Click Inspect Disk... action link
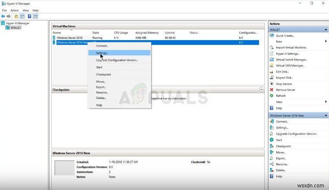 (x=284, y=78)
